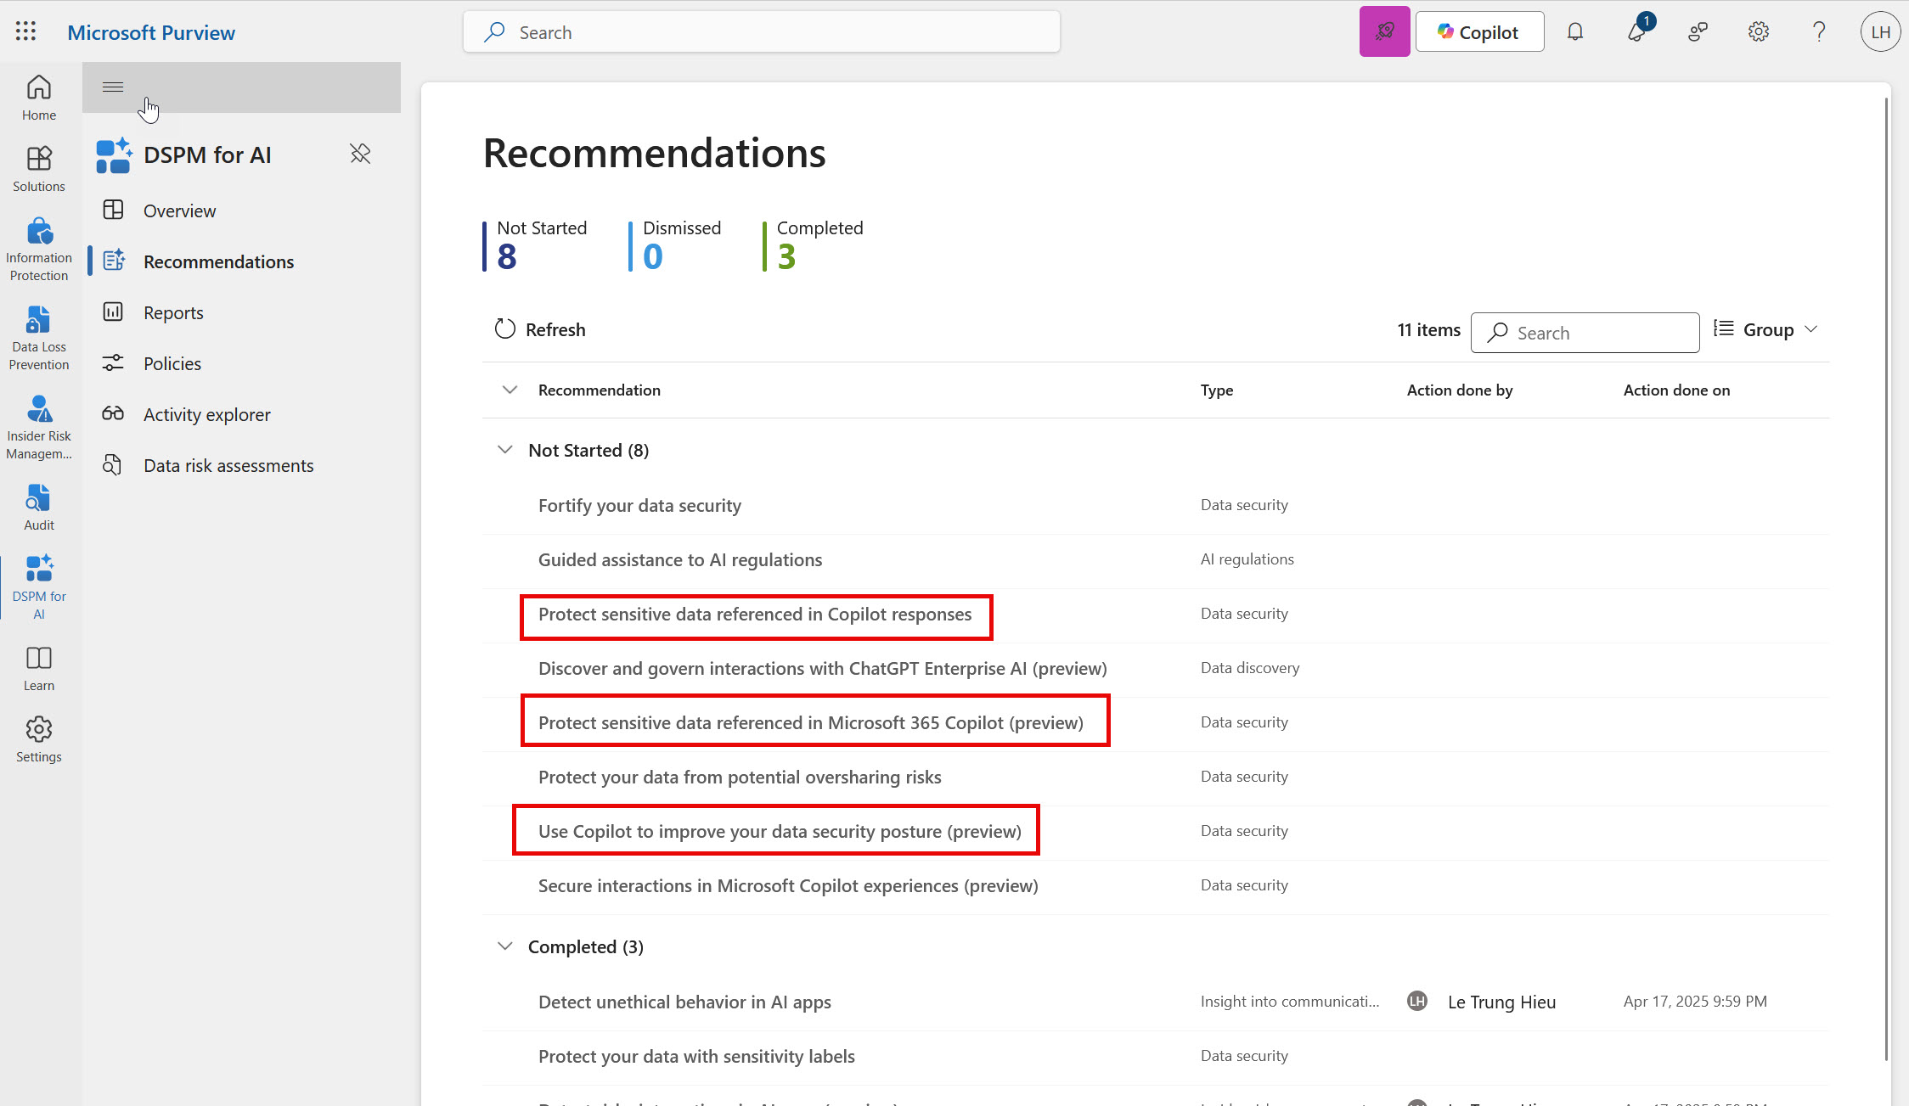Select Recommendations navigation item

(x=219, y=261)
